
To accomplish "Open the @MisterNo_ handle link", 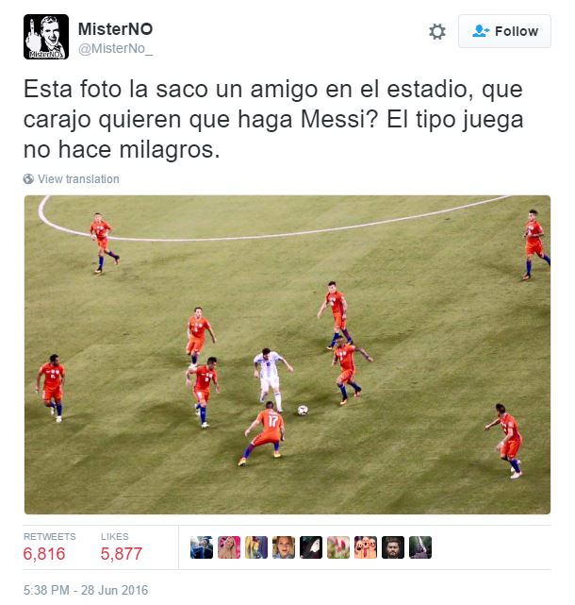I will pos(115,49).
